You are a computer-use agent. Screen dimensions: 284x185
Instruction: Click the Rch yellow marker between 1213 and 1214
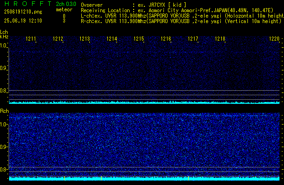101,178
